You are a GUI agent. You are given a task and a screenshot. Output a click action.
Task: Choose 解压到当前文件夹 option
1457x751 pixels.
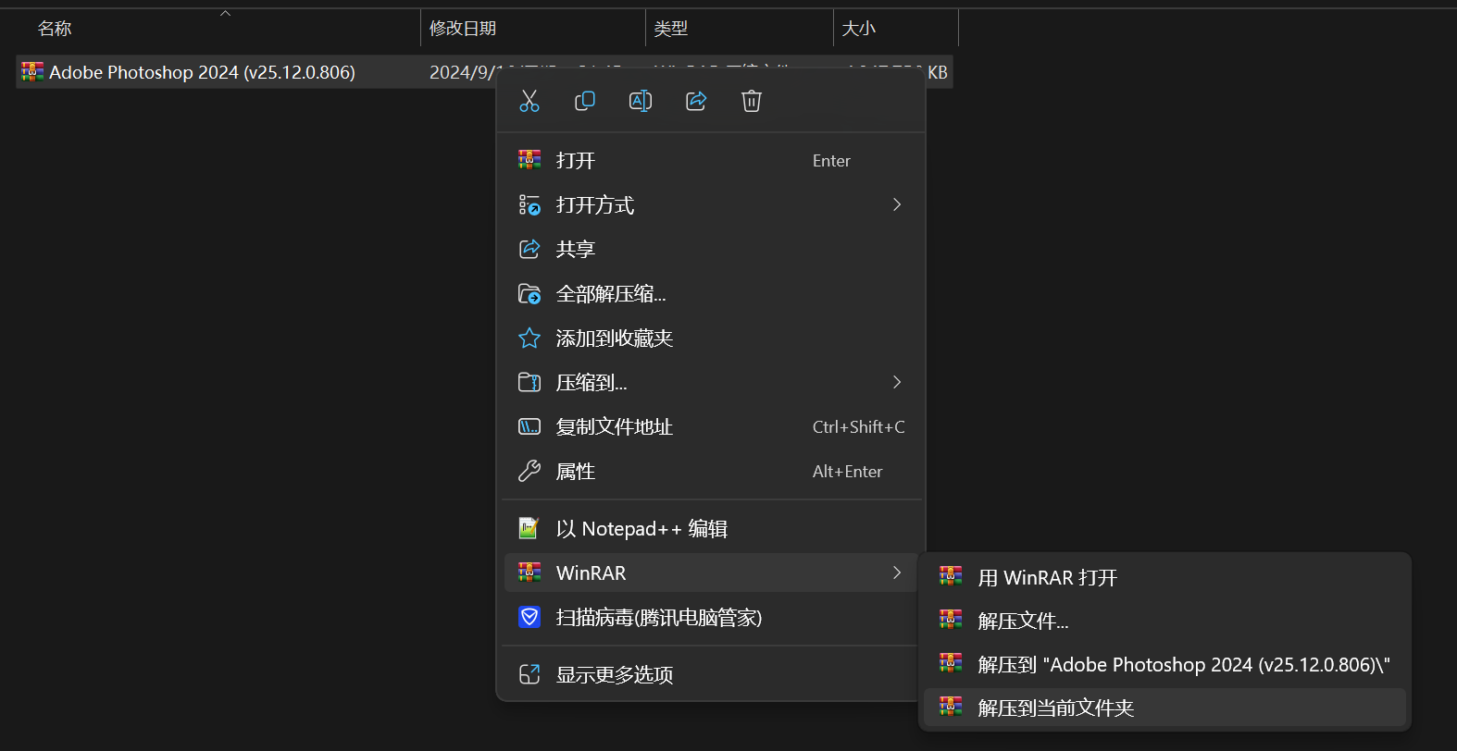[x=1056, y=708]
